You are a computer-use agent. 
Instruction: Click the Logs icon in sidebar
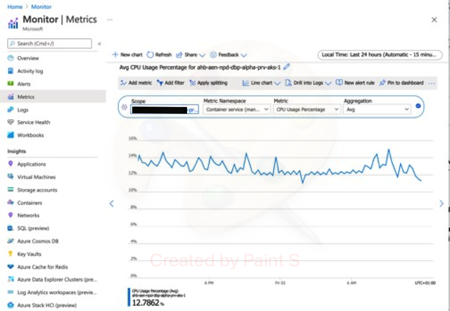(11, 110)
